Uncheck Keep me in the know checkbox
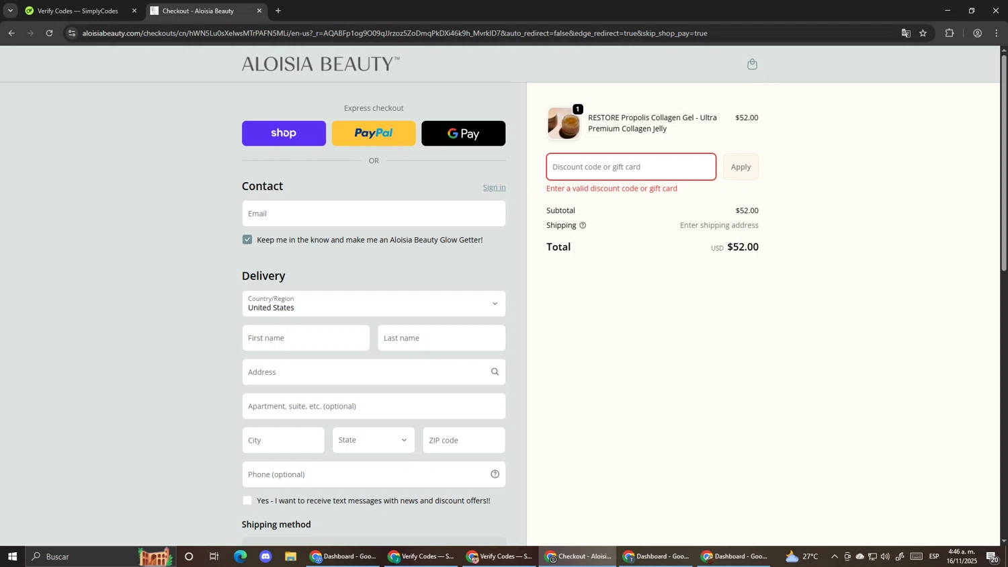Screen dimensions: 1008x567 [247, 240]
